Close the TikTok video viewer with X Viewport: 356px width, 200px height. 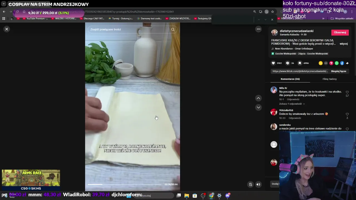(7, 29)
